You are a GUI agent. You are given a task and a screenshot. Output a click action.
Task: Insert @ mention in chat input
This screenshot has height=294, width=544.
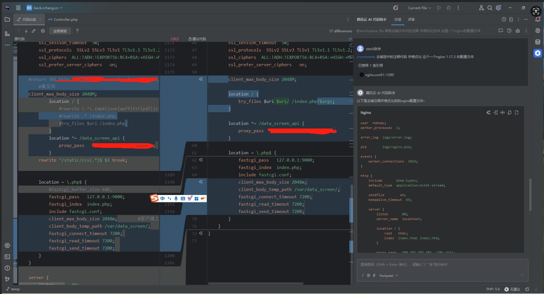tap(368, 276)
